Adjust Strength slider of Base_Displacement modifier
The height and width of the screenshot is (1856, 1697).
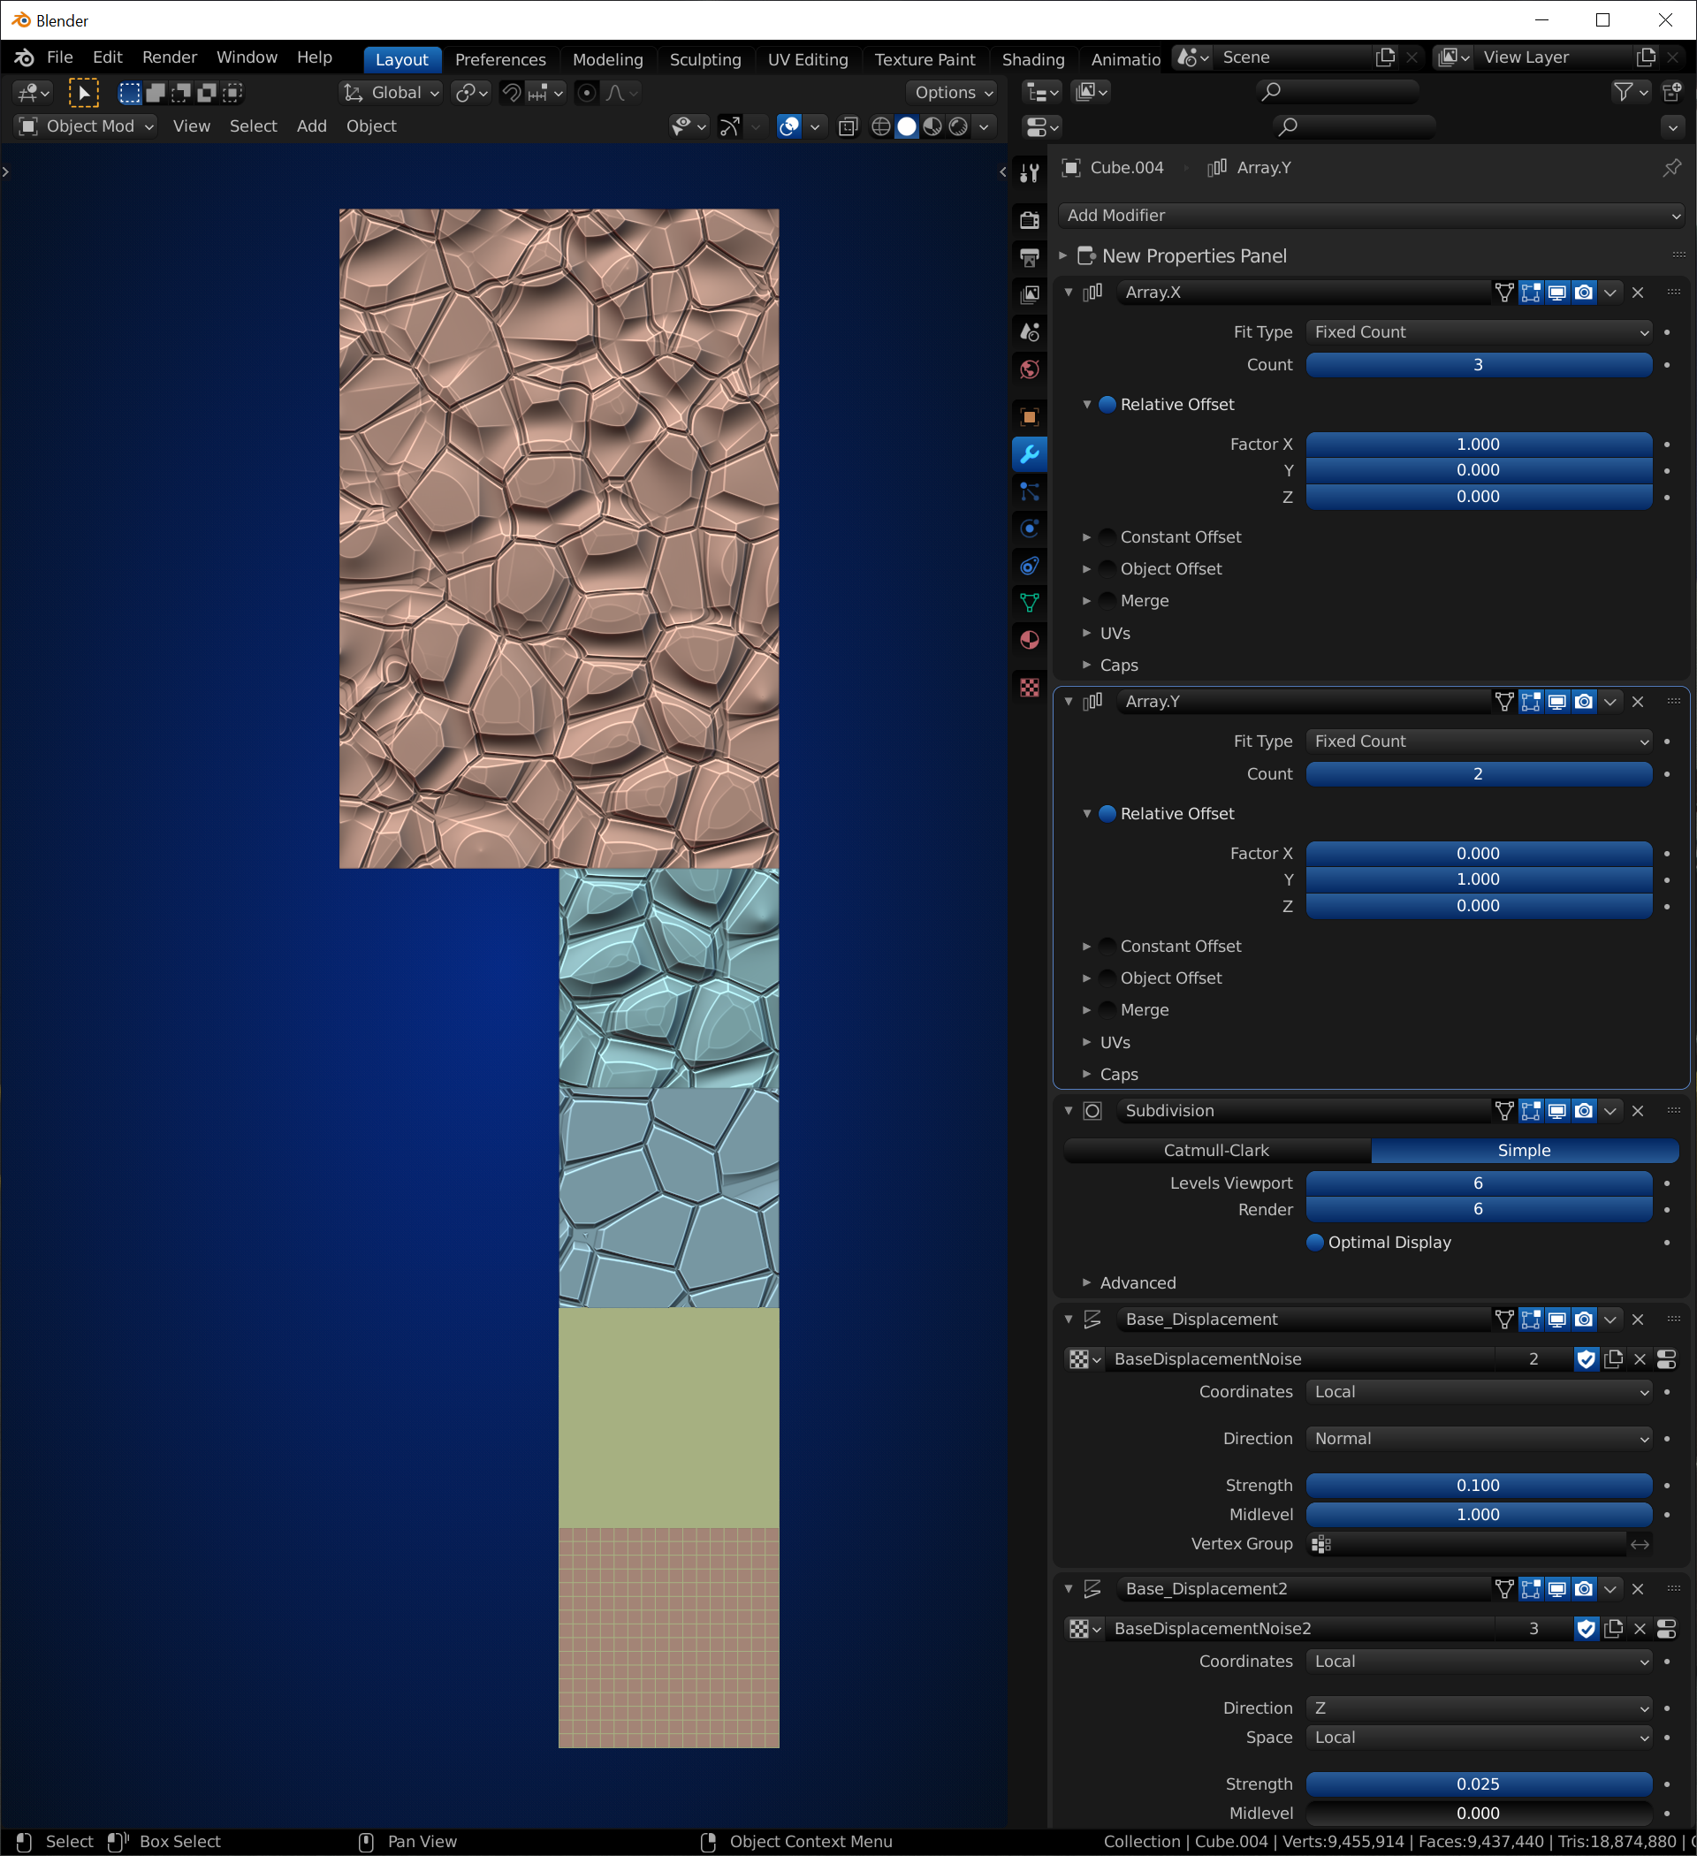(1478, 1485)
